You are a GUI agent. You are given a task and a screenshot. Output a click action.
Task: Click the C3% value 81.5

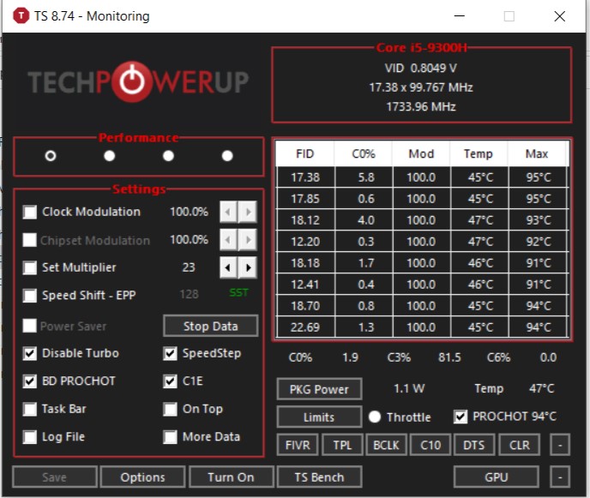pos(449,357)
